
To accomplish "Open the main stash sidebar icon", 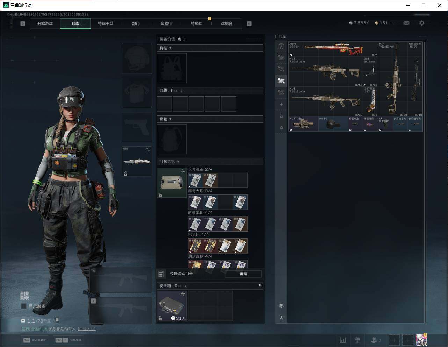I will [281, 46].
